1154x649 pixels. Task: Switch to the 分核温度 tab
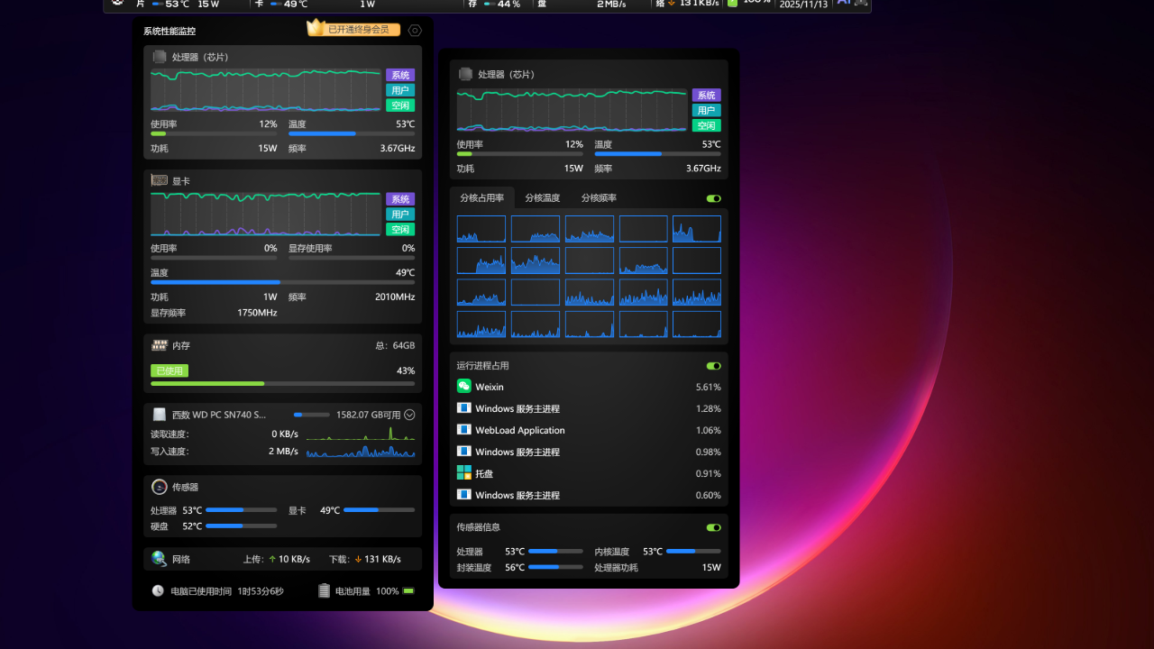click(x=543, y=198)
